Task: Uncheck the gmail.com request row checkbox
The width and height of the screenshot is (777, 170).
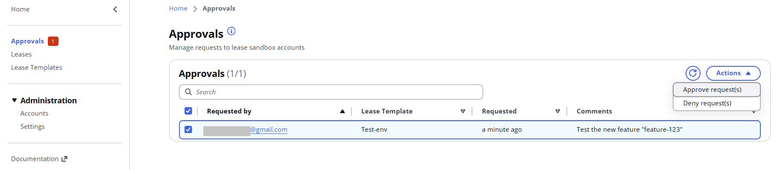Action: (x=188, y=130)
